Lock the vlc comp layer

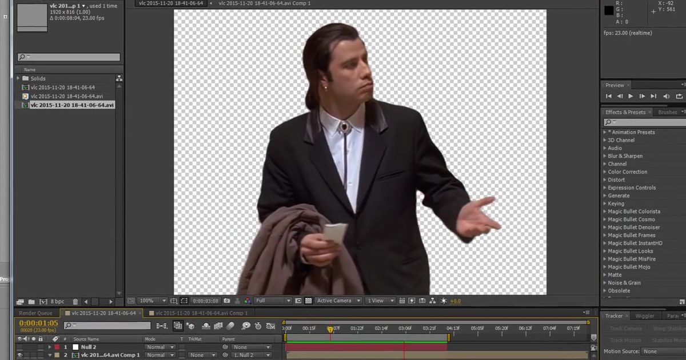point(41,355)
